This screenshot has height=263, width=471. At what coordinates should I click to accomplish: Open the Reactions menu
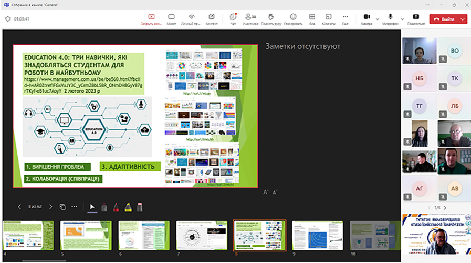(x=293, y=19)
